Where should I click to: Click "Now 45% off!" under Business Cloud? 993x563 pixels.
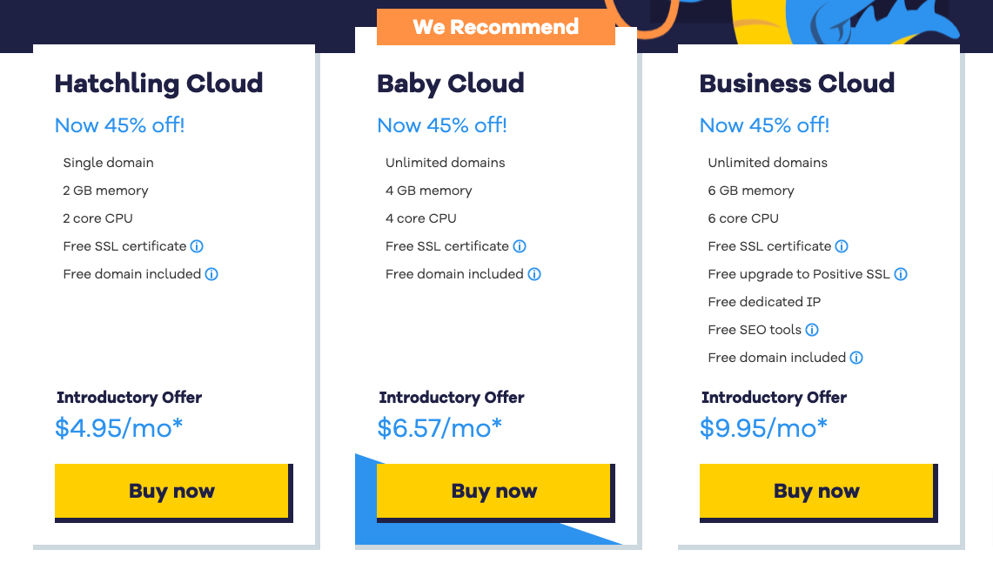pyautogui.click(x=763, y=125)
